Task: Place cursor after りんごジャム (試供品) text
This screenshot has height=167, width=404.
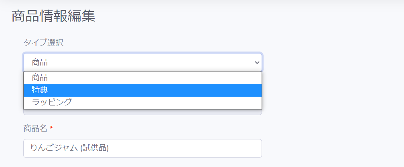Action: (110, 148)
